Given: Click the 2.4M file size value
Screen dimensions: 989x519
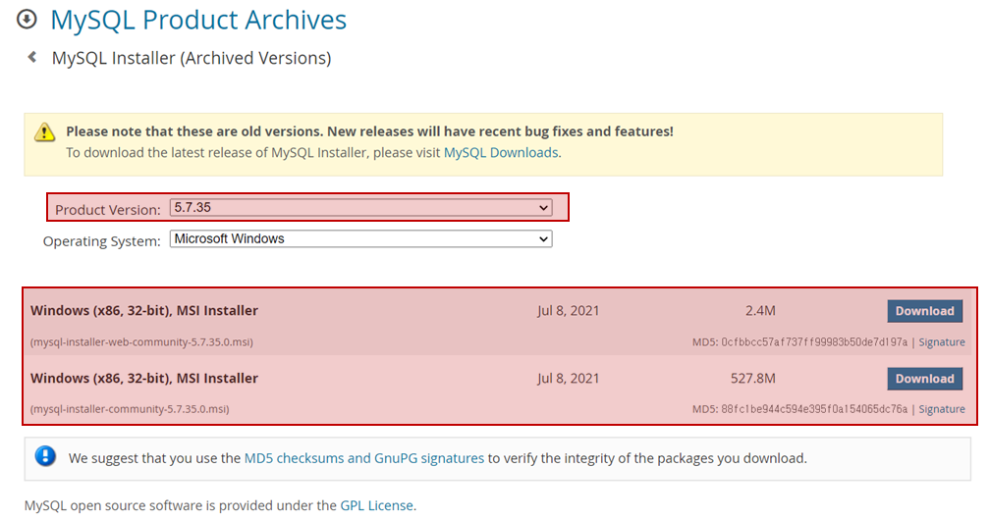Looking at the screenshot, I should click(x=760, y=311).
